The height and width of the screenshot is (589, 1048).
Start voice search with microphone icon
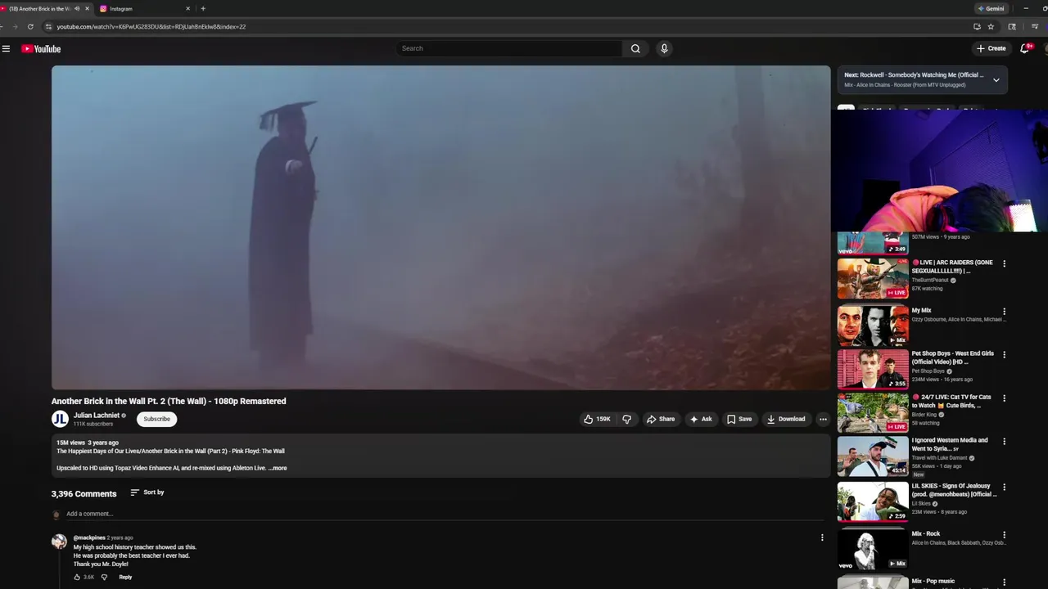tap(664, 48)
